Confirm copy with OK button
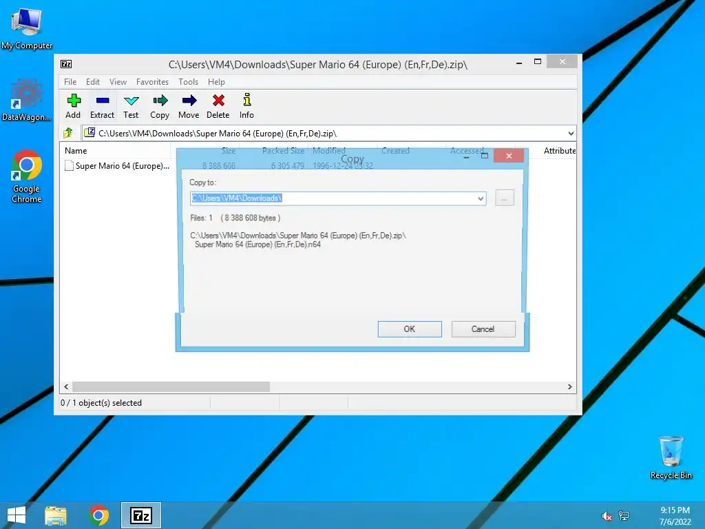 pyautogui.click(x=410, y=329)
